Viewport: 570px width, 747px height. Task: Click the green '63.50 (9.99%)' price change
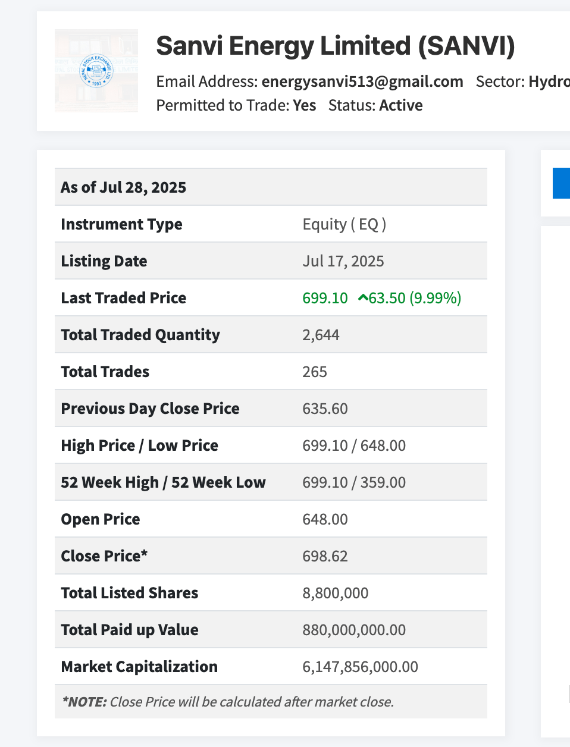(x=415, y=298)
